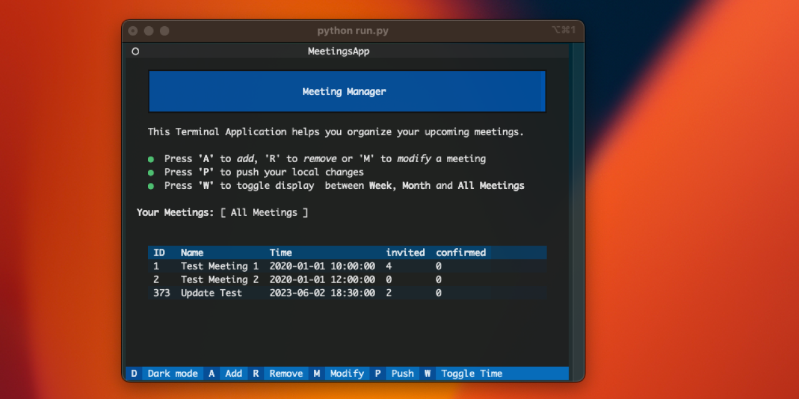The height and width of the screenshot is (399, 799).
Task: Click the MeetingsApp tab label
Action: (x=338, y=51)
